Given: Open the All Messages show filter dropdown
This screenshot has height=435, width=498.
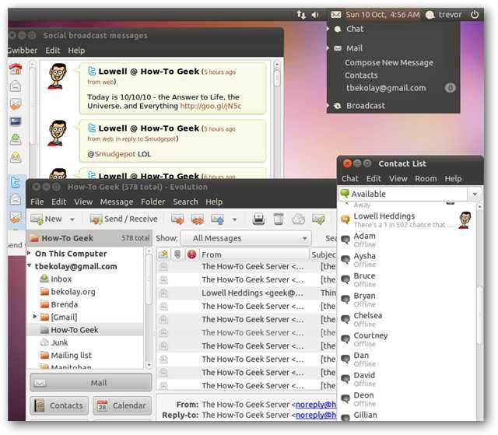Looking at the screenshot, I should (x=246, y=238).
